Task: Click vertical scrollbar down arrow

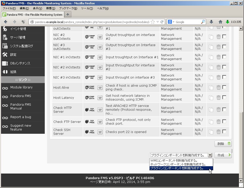Action: click(x=241, y=181)
